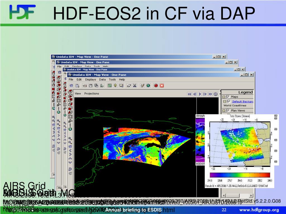Play the animation loop
Viewport: 286px width, 214px height.
pyautogui.click(x=200, y=94)
